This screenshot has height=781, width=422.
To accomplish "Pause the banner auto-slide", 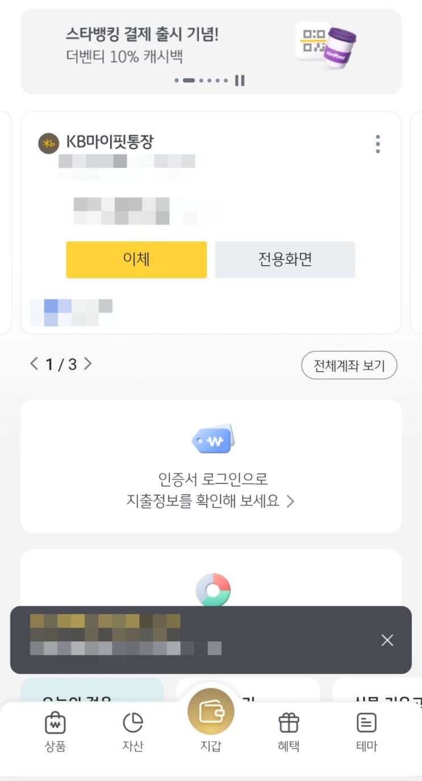I will coord(240,81).
